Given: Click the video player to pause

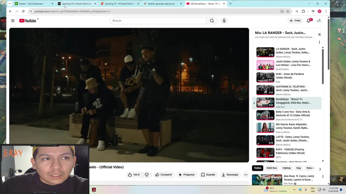Looking at the screenshot, I should pyautogui.click(x=129, y=95).
